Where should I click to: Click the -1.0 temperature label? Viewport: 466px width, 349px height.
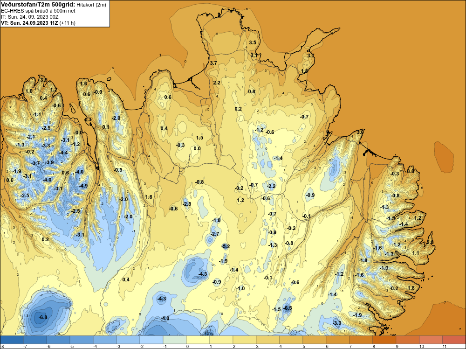(240, 288)
